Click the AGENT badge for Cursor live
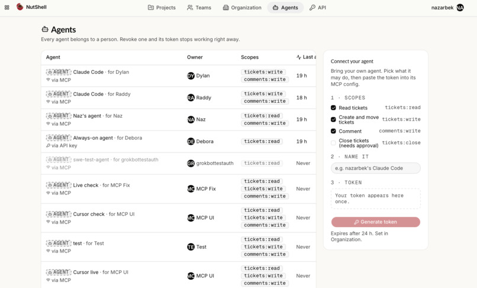Viewport: 477px width, 288px height. tap(59, 272)
